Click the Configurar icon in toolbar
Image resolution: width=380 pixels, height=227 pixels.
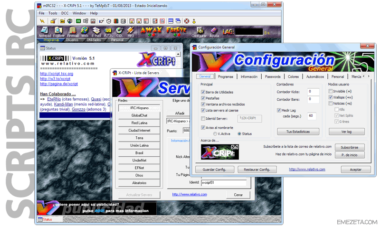199,31
